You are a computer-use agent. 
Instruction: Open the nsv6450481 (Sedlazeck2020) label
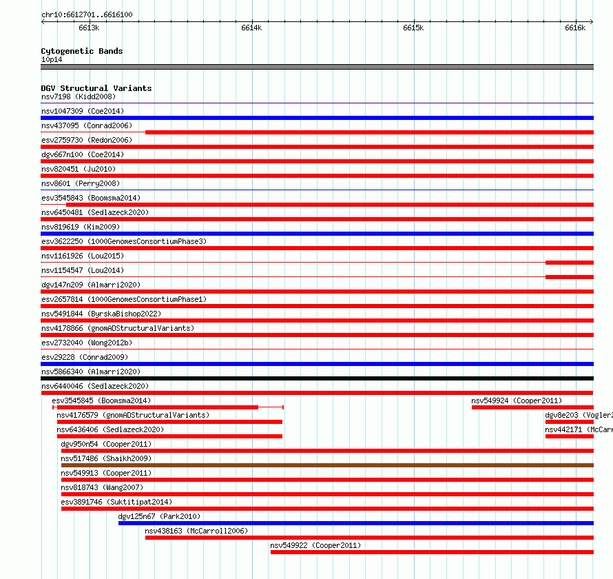pos(95,212)
